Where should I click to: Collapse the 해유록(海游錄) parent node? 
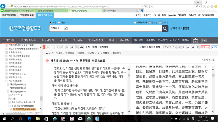pos(6,81)
